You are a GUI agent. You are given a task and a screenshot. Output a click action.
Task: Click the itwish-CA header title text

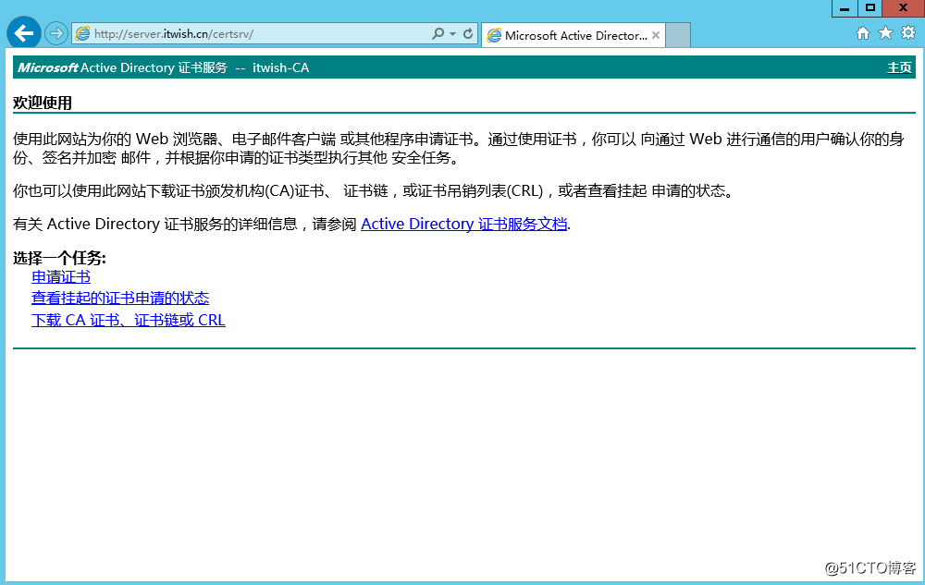tap(281, 67)
